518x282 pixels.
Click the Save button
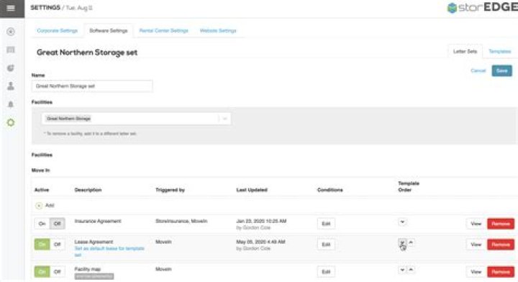(x=501, y=70)
